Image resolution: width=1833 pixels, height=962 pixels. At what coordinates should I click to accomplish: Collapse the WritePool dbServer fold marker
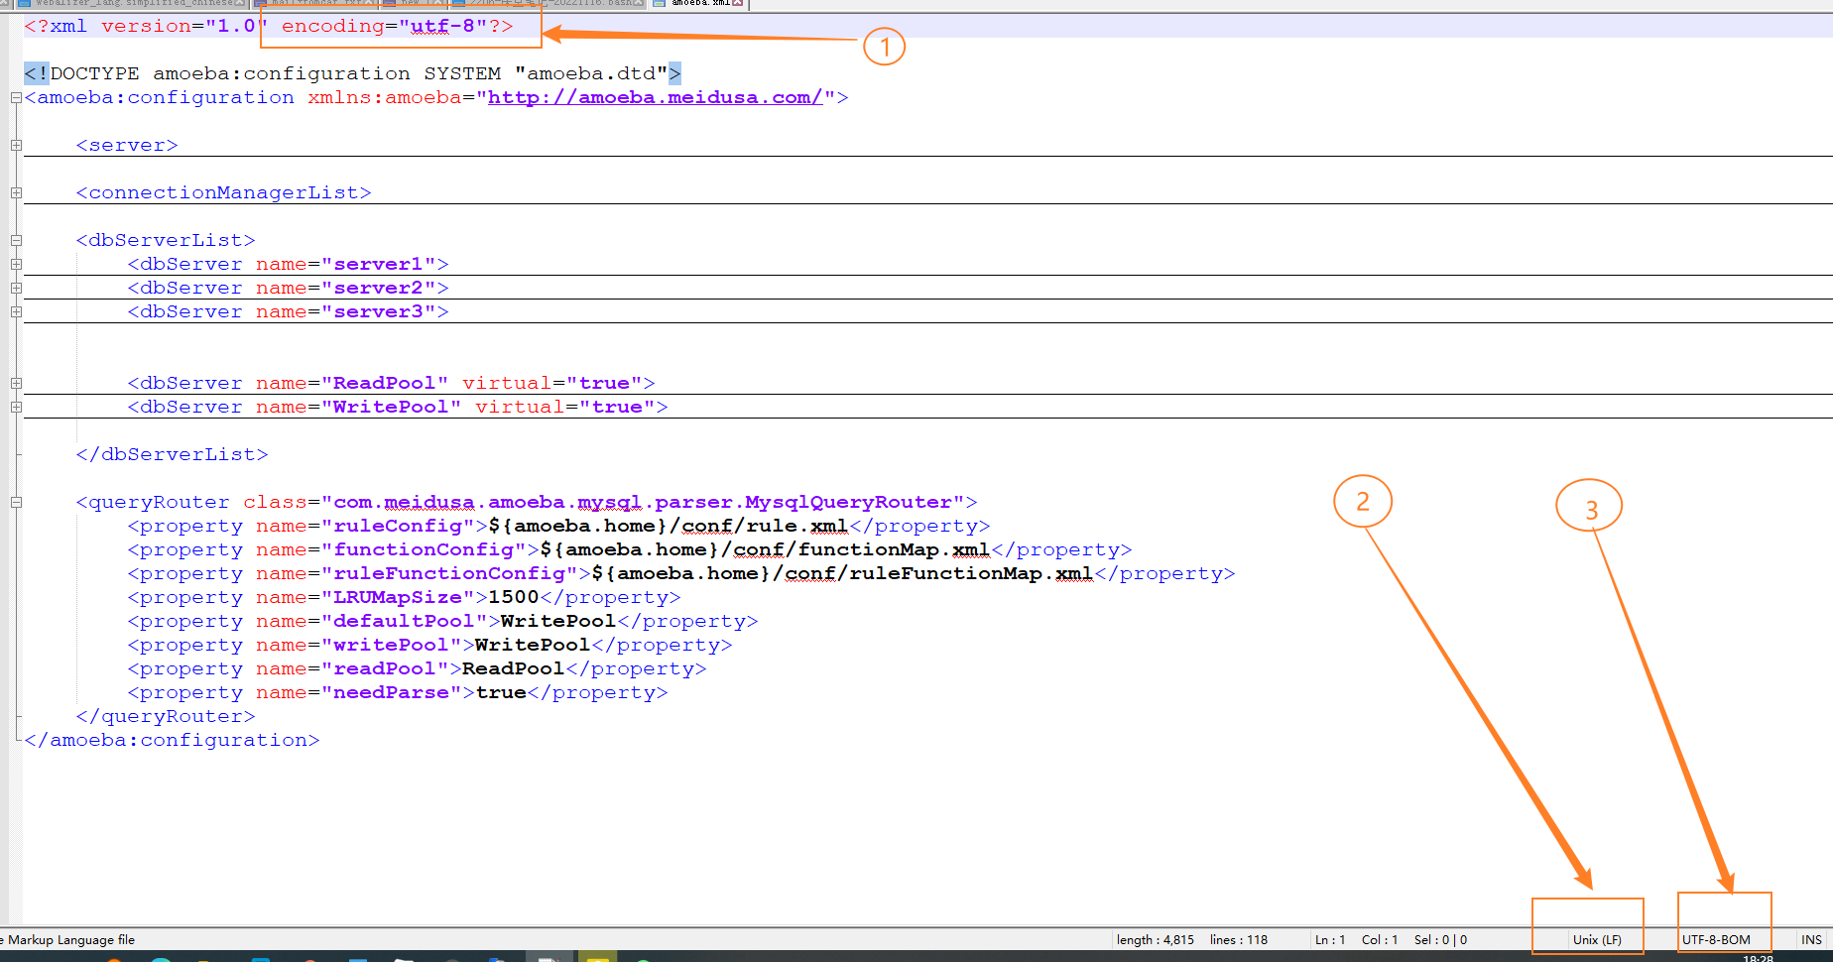pyautogui.click(x=16, y=406)
